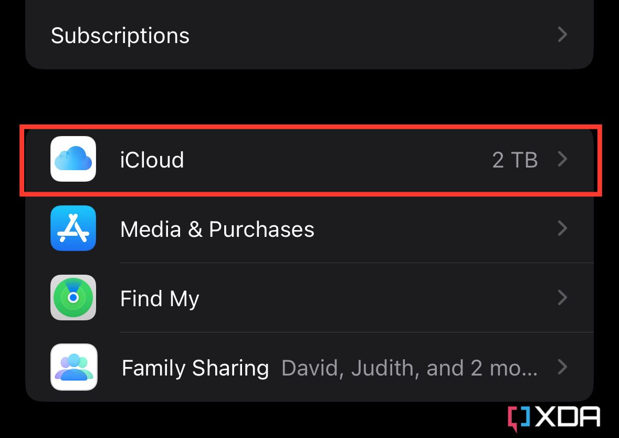Tap the Family Sharing people icon
Viewport: 619px width, 438px height.
pos(74,367)
